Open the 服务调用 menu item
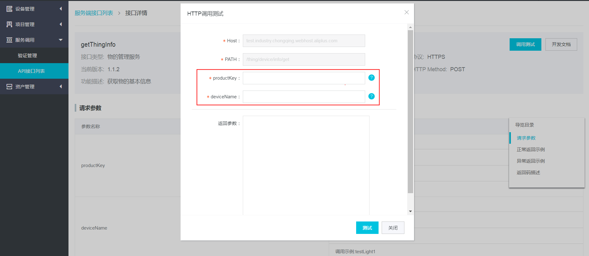The height and width of the screenshot is (256, 589). tap(34, 40)
